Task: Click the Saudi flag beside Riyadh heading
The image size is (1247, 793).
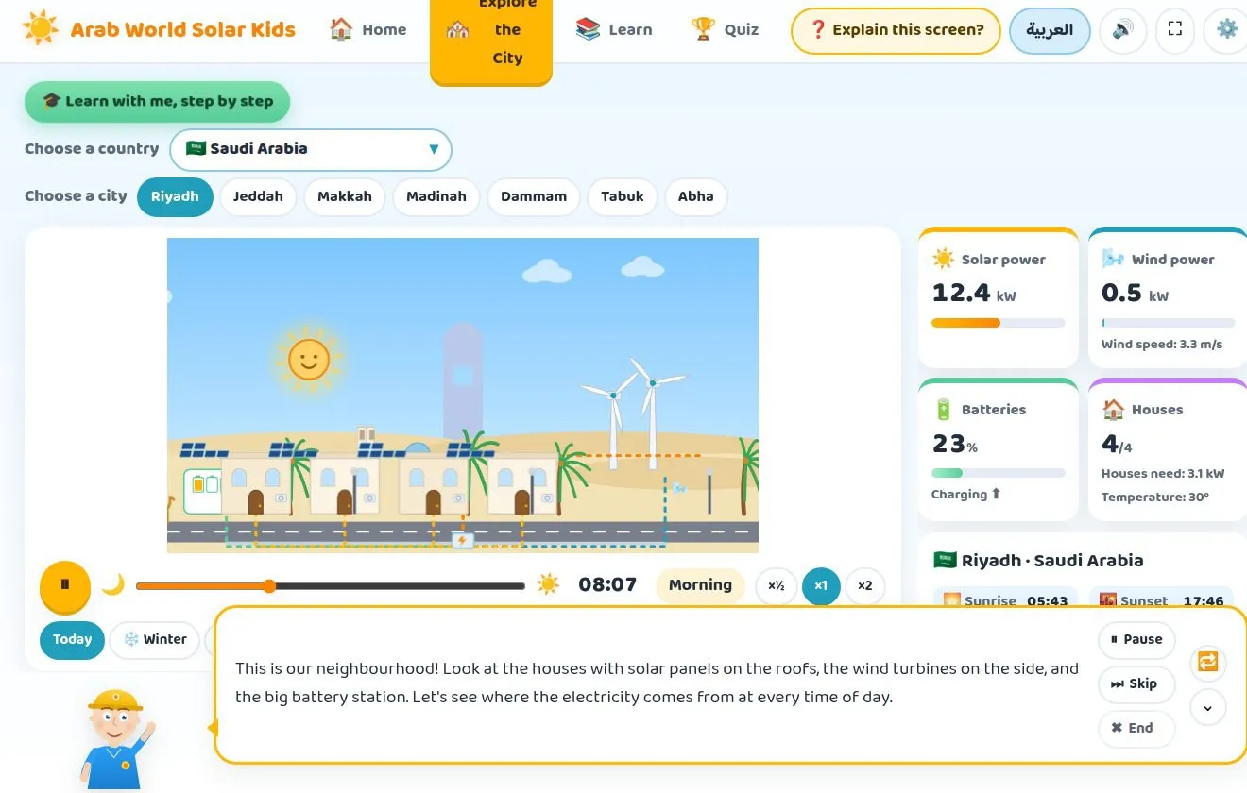Action: tap(945, 560)
